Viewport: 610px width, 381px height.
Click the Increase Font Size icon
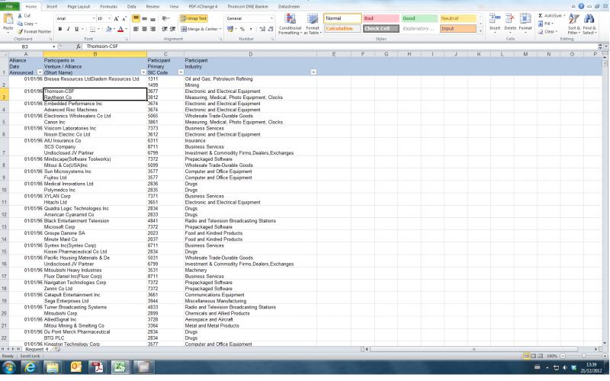(x=117, y=18)
